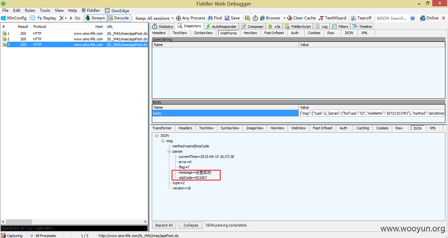Save sessions with the Save tool

click(x=232, y=18)
